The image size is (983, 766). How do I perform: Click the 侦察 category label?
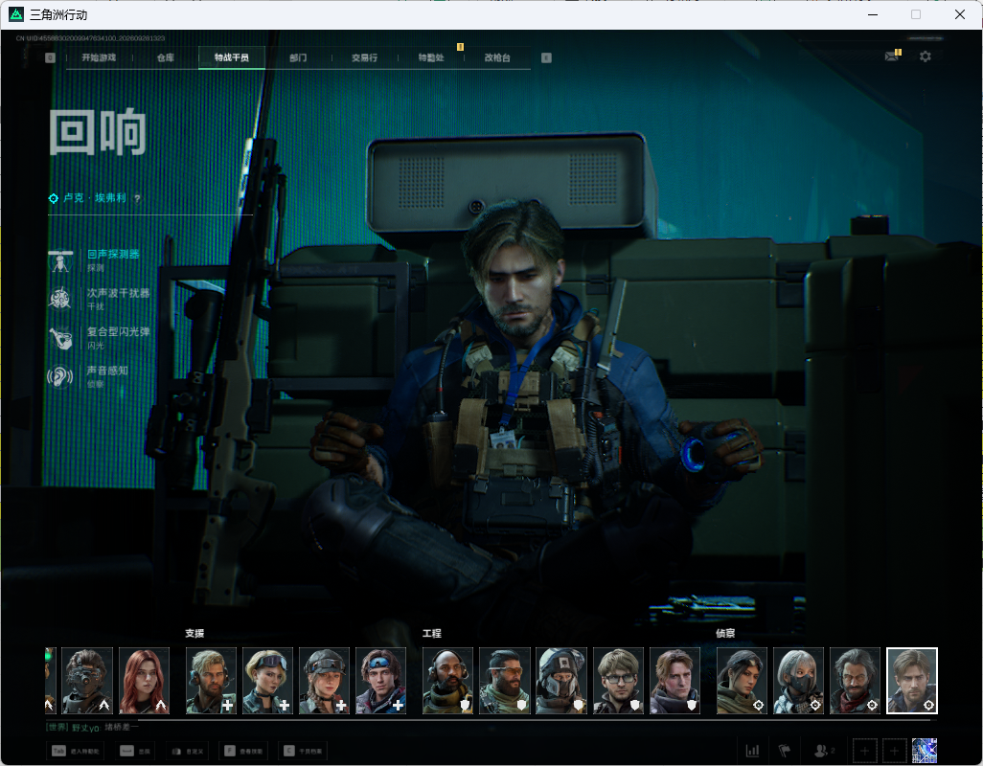click(725, 633)
